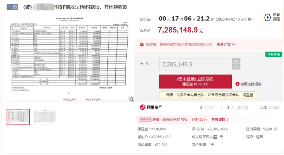Click the green 即将开始 status badge
This screenshot has width=284, height=155.
(x=274, y=54)
